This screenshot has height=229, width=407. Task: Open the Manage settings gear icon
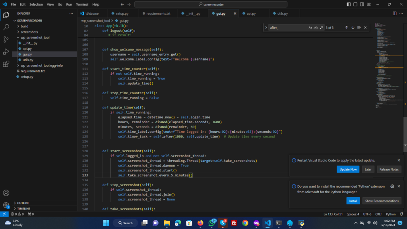6,205
